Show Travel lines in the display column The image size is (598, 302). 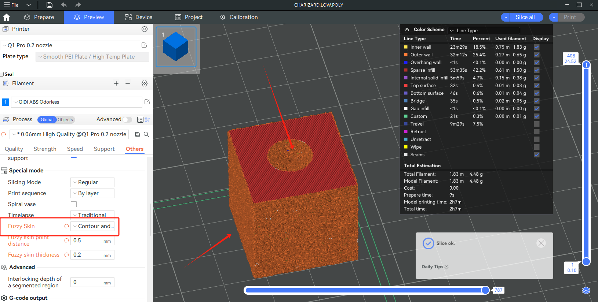(537, 124)
